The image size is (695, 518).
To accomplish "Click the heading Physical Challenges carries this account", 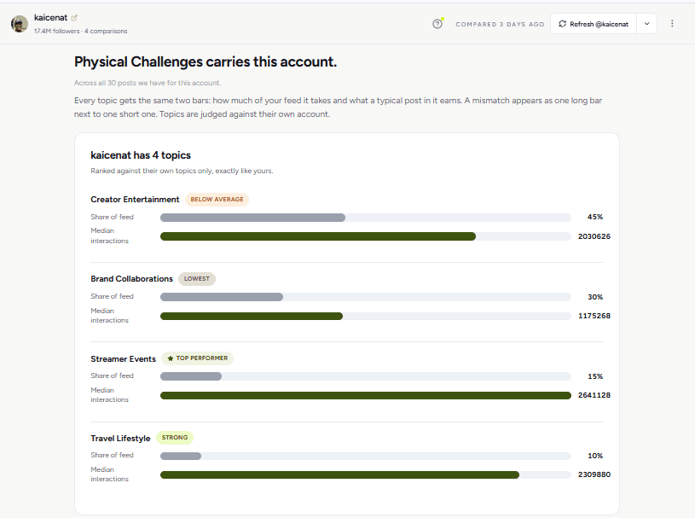I will pyautogui.click(x=206, y=61).
